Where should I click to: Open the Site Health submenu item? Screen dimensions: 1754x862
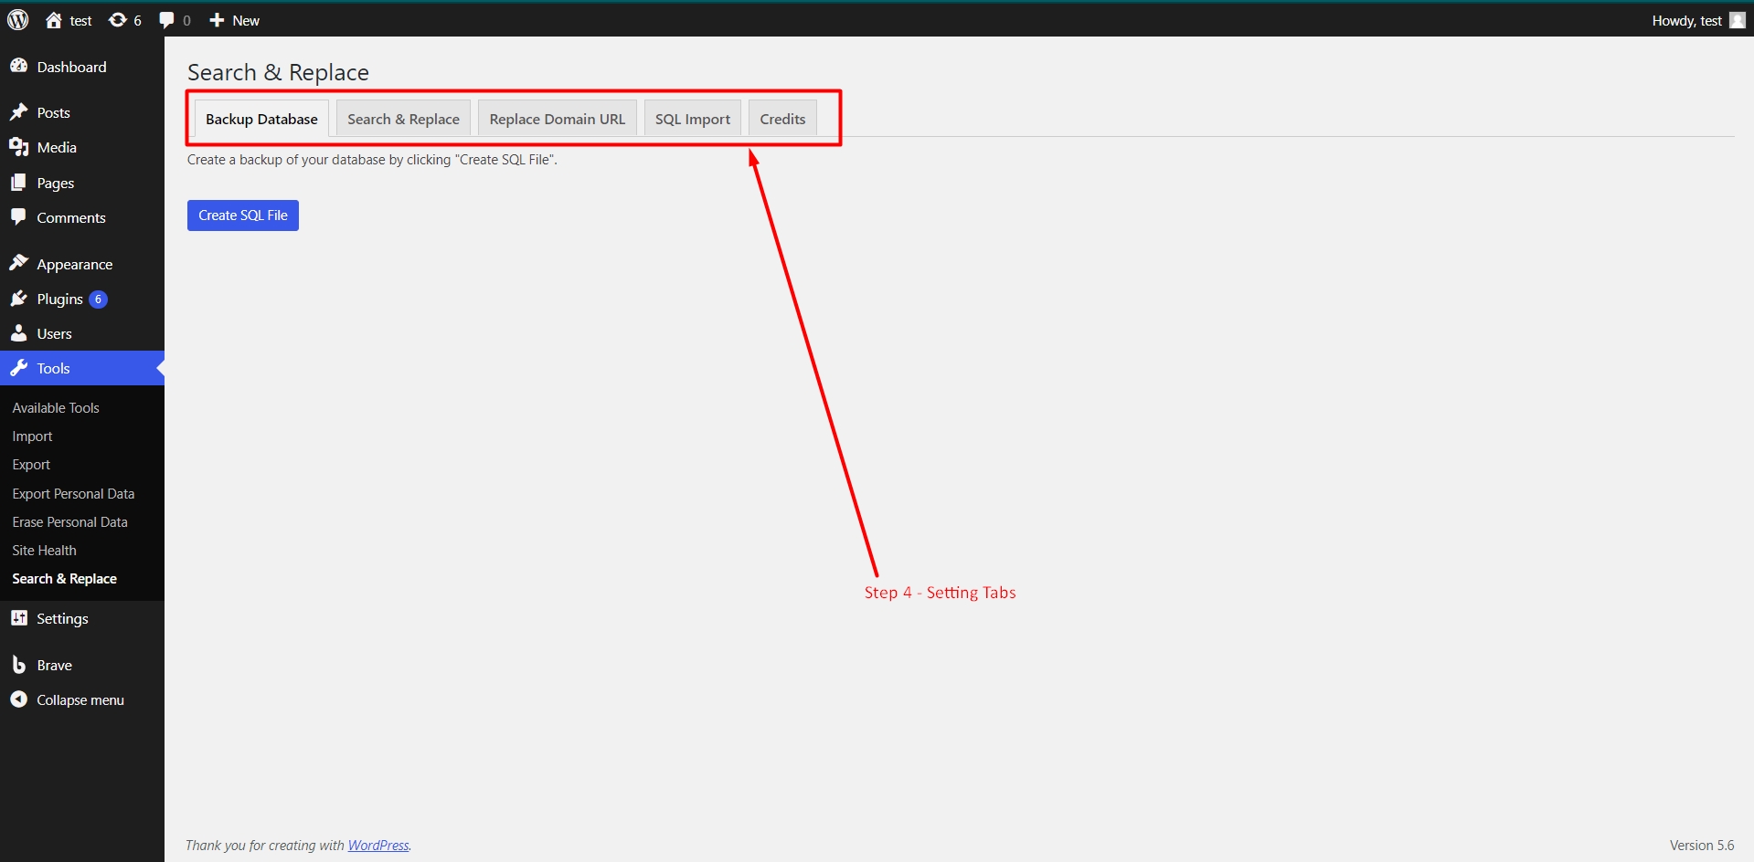point(44,551)
